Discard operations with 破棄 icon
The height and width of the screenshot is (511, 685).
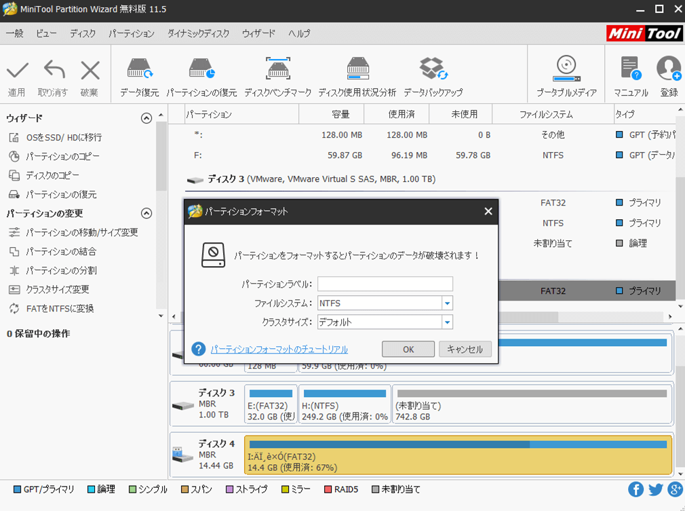click(x=89, y=73)
